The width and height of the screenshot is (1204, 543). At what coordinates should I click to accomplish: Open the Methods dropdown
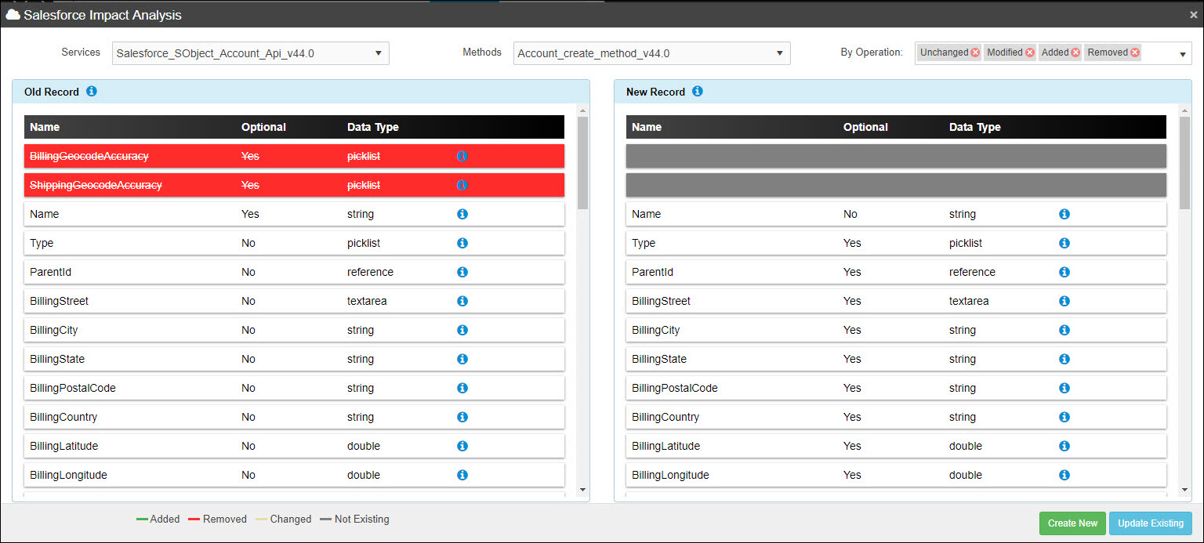(x=652, y=53)
